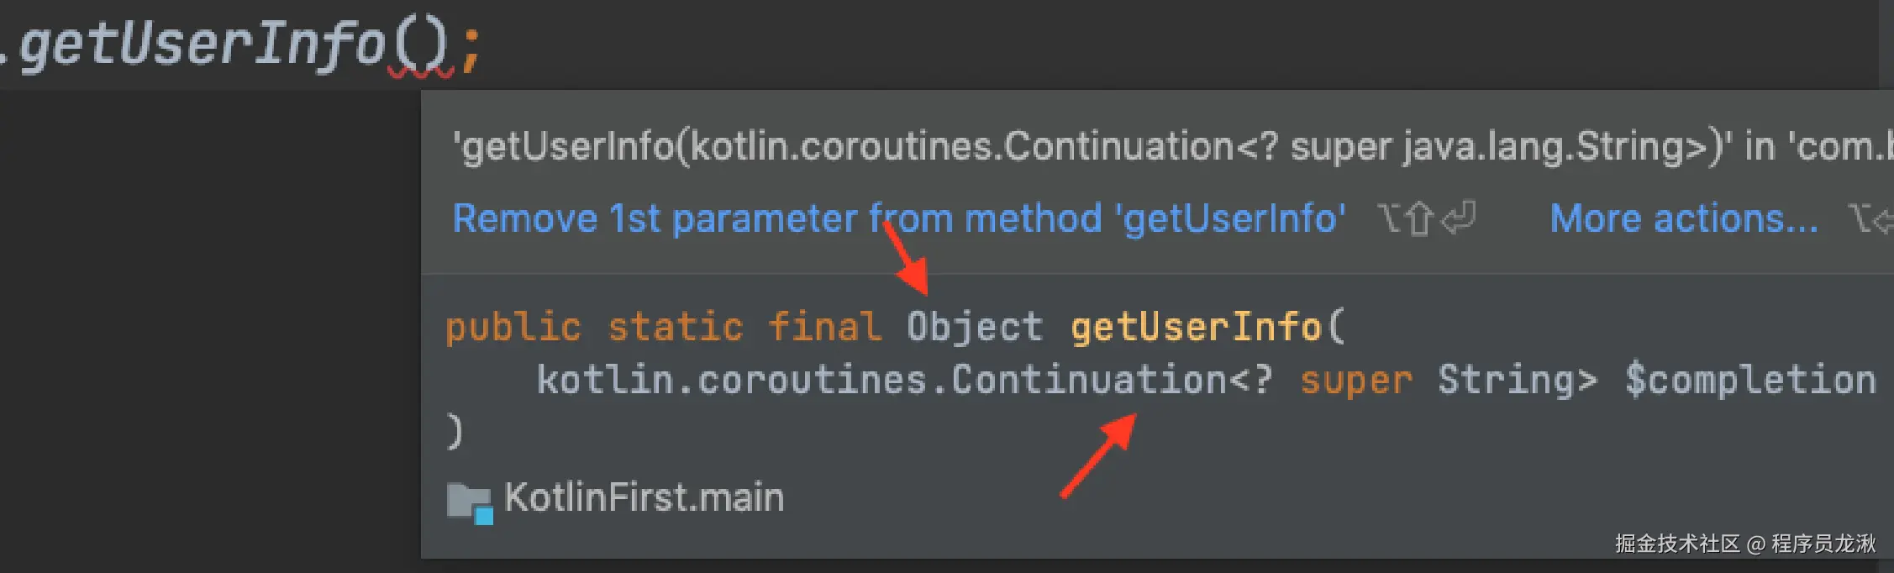Screen dimensions: 1894x573
Task: Click the KotlinFirst.main module folder icon
Action: (469, 502)
